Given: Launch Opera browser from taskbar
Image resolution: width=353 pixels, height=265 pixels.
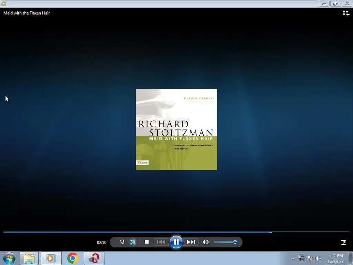Looking at the screenshot, I should 94,258.
